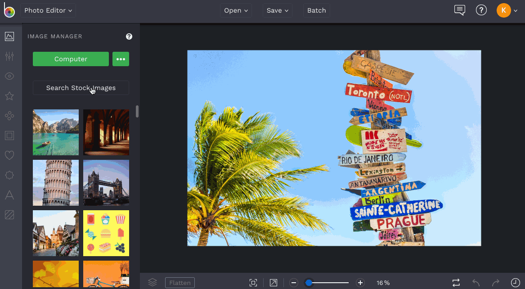The image size is (525, 289).
Task: Open the Graphics heart sidebar icon
Action: (9, 155)
